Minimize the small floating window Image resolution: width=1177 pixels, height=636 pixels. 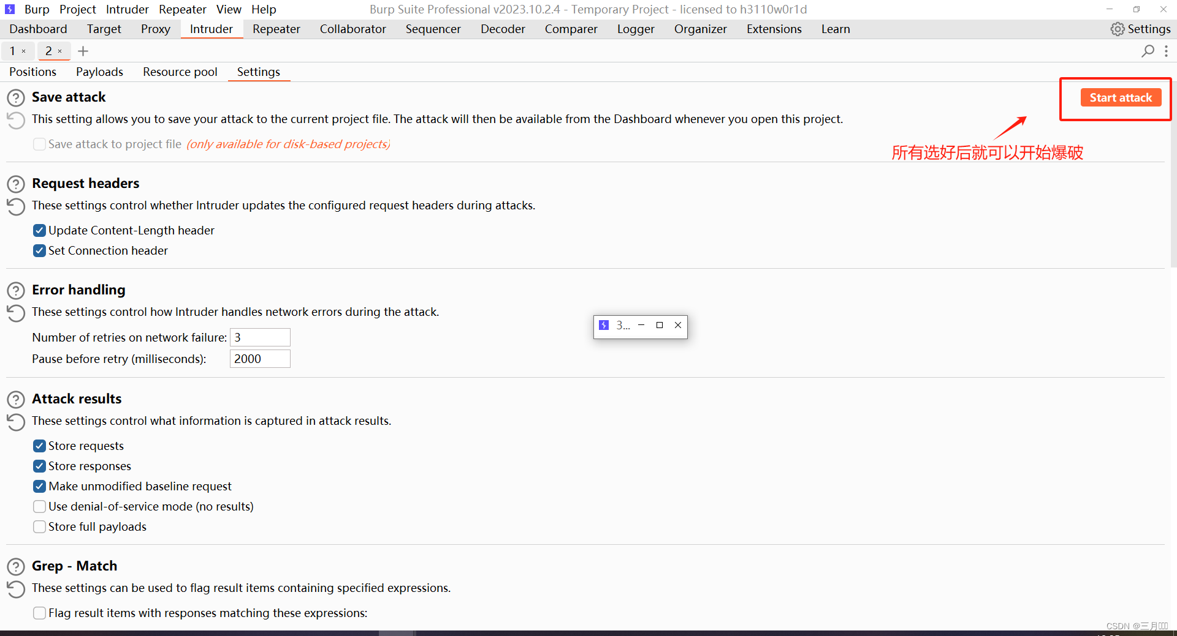(x=641, y=325)
